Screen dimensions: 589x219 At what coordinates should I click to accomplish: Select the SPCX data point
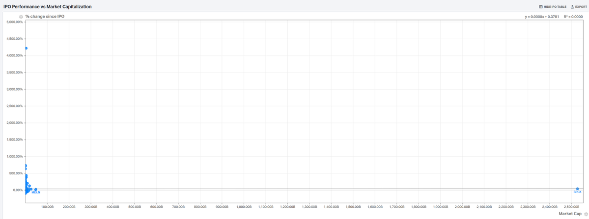577,189
